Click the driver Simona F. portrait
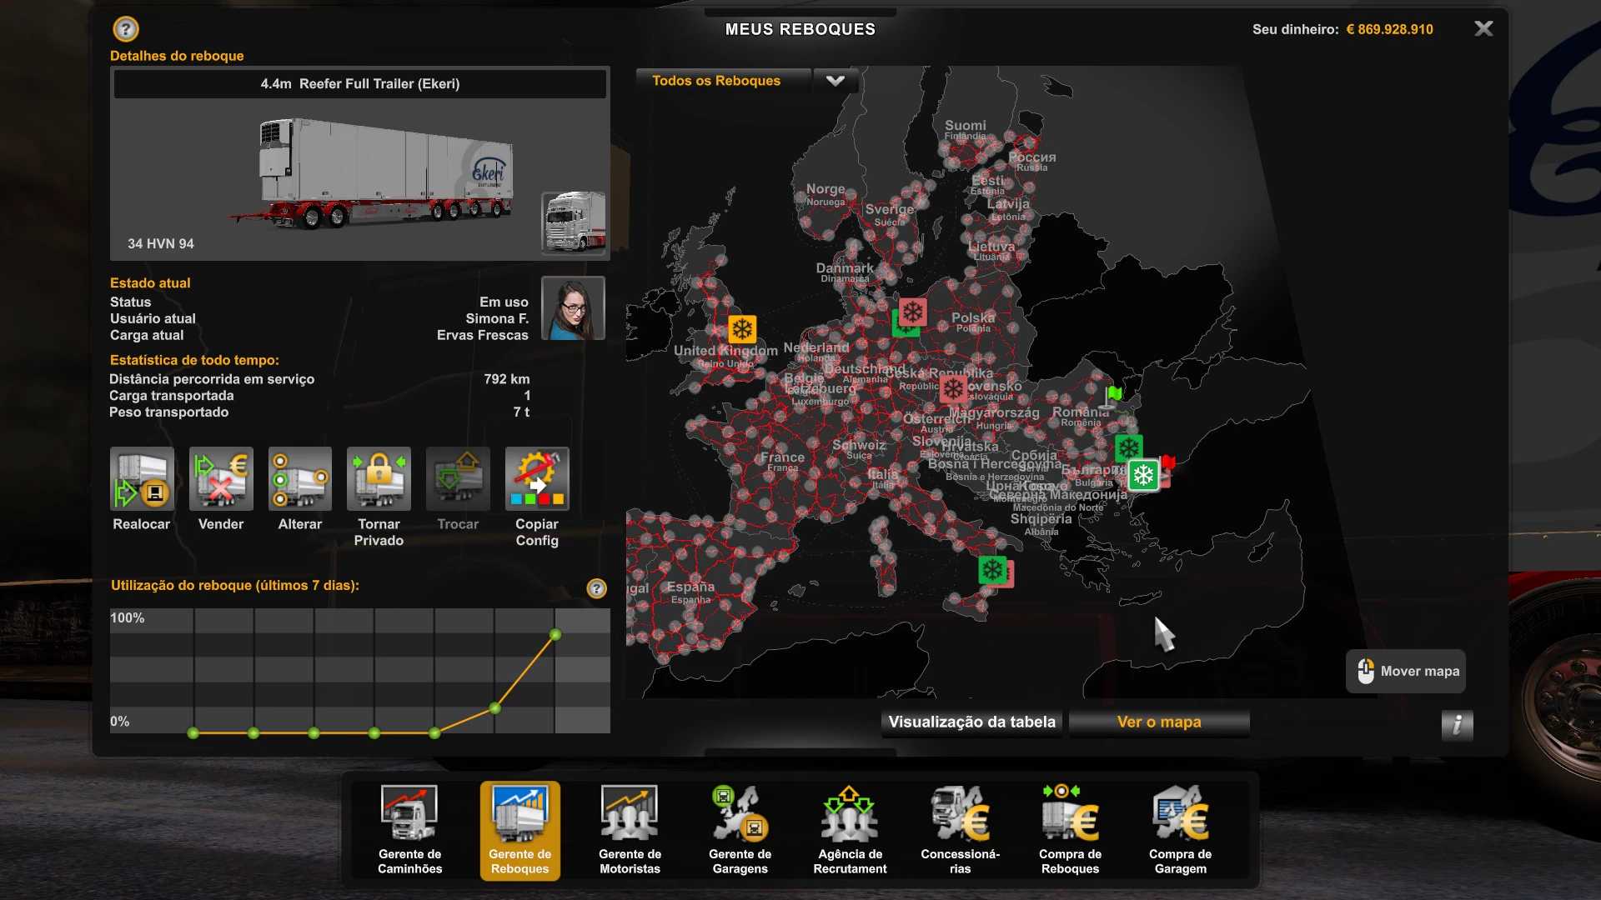This screenshot has width=1601, height=900. pyautogui.click(x=573, y=308)
